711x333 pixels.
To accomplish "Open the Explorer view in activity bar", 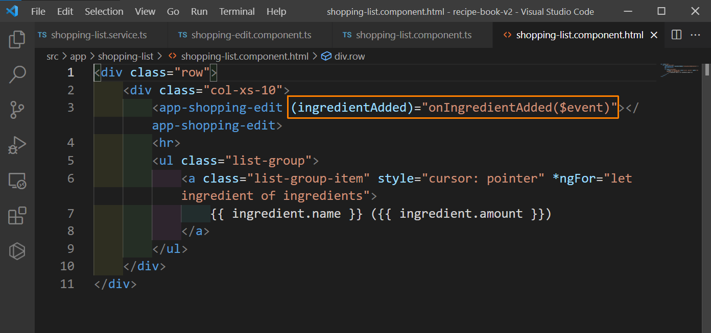I will coord(17,39).
